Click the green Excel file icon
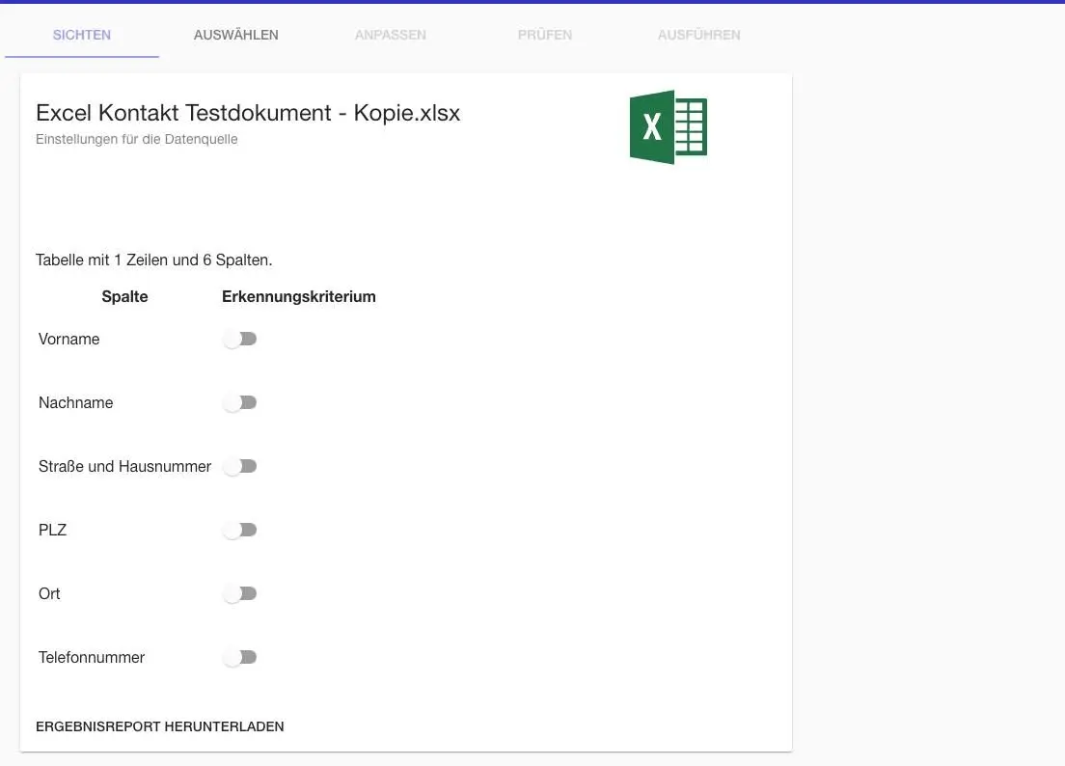This screenshot has width=1065, height=766. tap(667, 126)
